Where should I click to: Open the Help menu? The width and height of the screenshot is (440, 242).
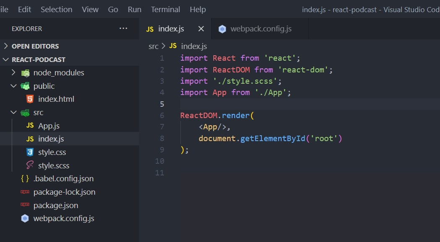[198, 10]
